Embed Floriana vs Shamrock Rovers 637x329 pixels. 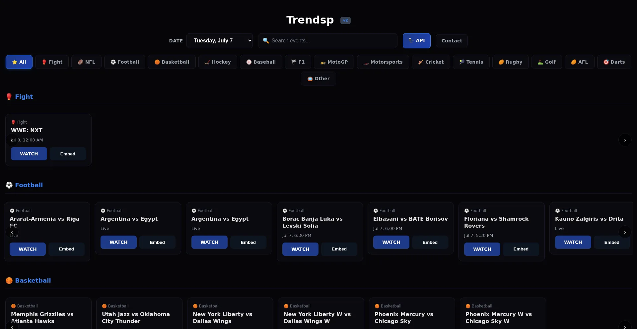pos(521,249)
